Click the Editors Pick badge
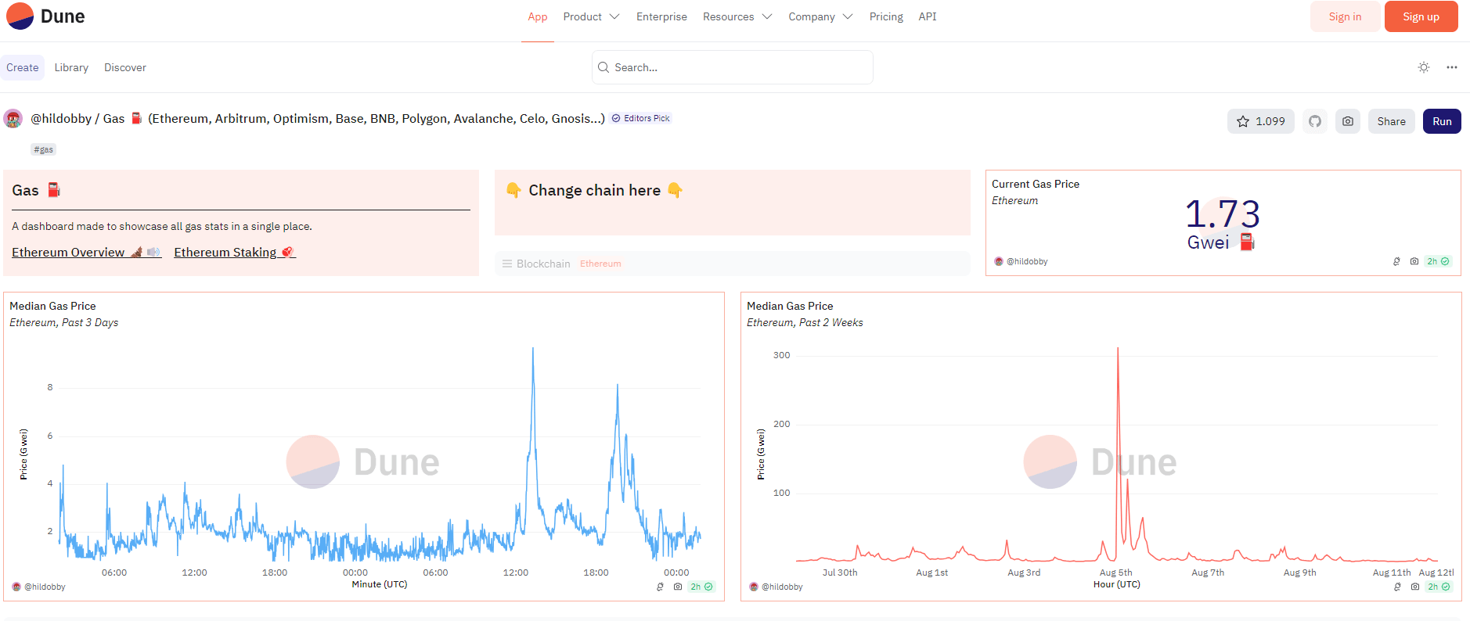The width and height of the screenshot is (1470, 621). point(641,119)
